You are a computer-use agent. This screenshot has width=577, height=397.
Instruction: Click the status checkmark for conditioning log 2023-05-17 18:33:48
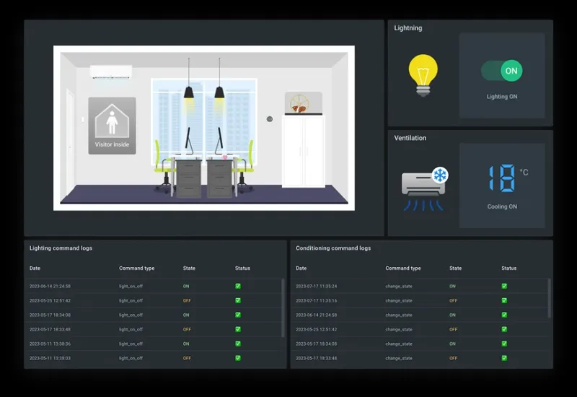(504, 358)
